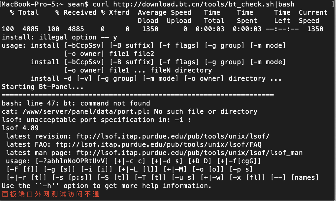The width and height of the screenshot is (336, 201).
Task: Click the 'Use the -h option' help line
Action: [x=106, y=186]
